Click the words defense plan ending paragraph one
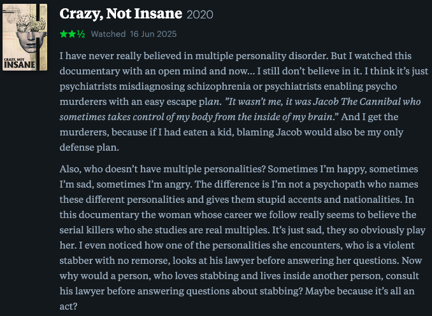 click(89, 148)
